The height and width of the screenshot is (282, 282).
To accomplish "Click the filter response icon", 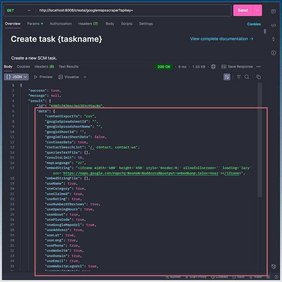I will [239, 77].
